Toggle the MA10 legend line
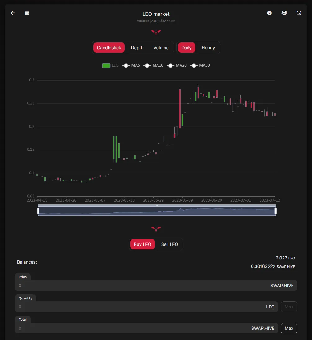The width and height of the screenshot is (312, 340). [x=153, y=65]
